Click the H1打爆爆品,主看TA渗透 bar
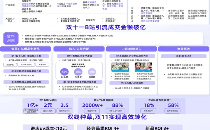The width and height of the screenshot is (210, 130). 80,56
